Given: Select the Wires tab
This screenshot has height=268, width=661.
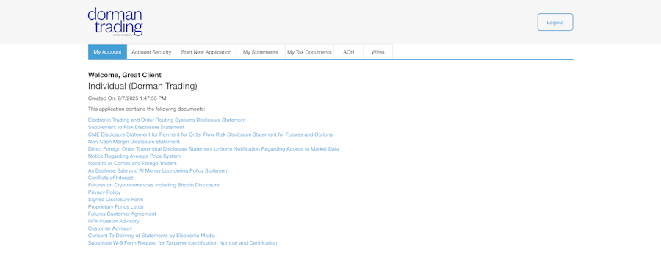Looking at the screenshot, I should (378, 52).
